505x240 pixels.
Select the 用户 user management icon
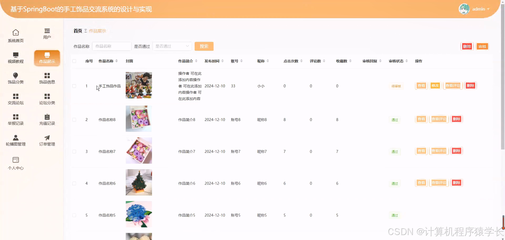[47, 34]
